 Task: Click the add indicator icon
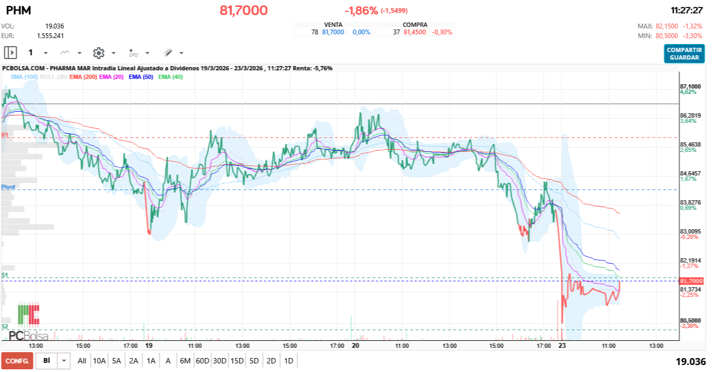point(133,53)
